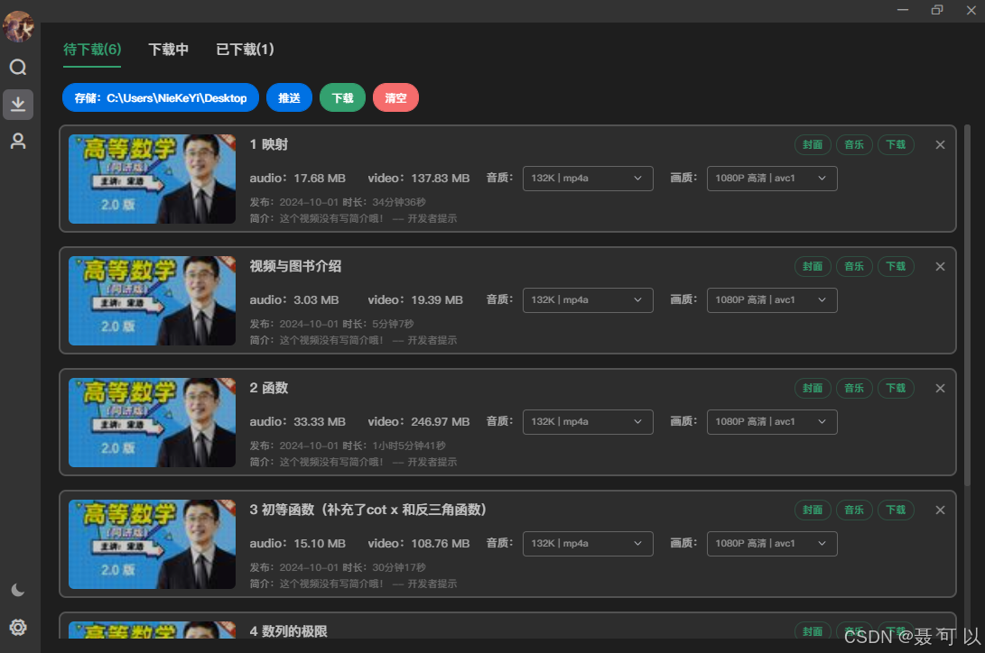Viewport: 985px width, 653px height.
Task: Switch to the 下载中 tab
Action: 168,50
